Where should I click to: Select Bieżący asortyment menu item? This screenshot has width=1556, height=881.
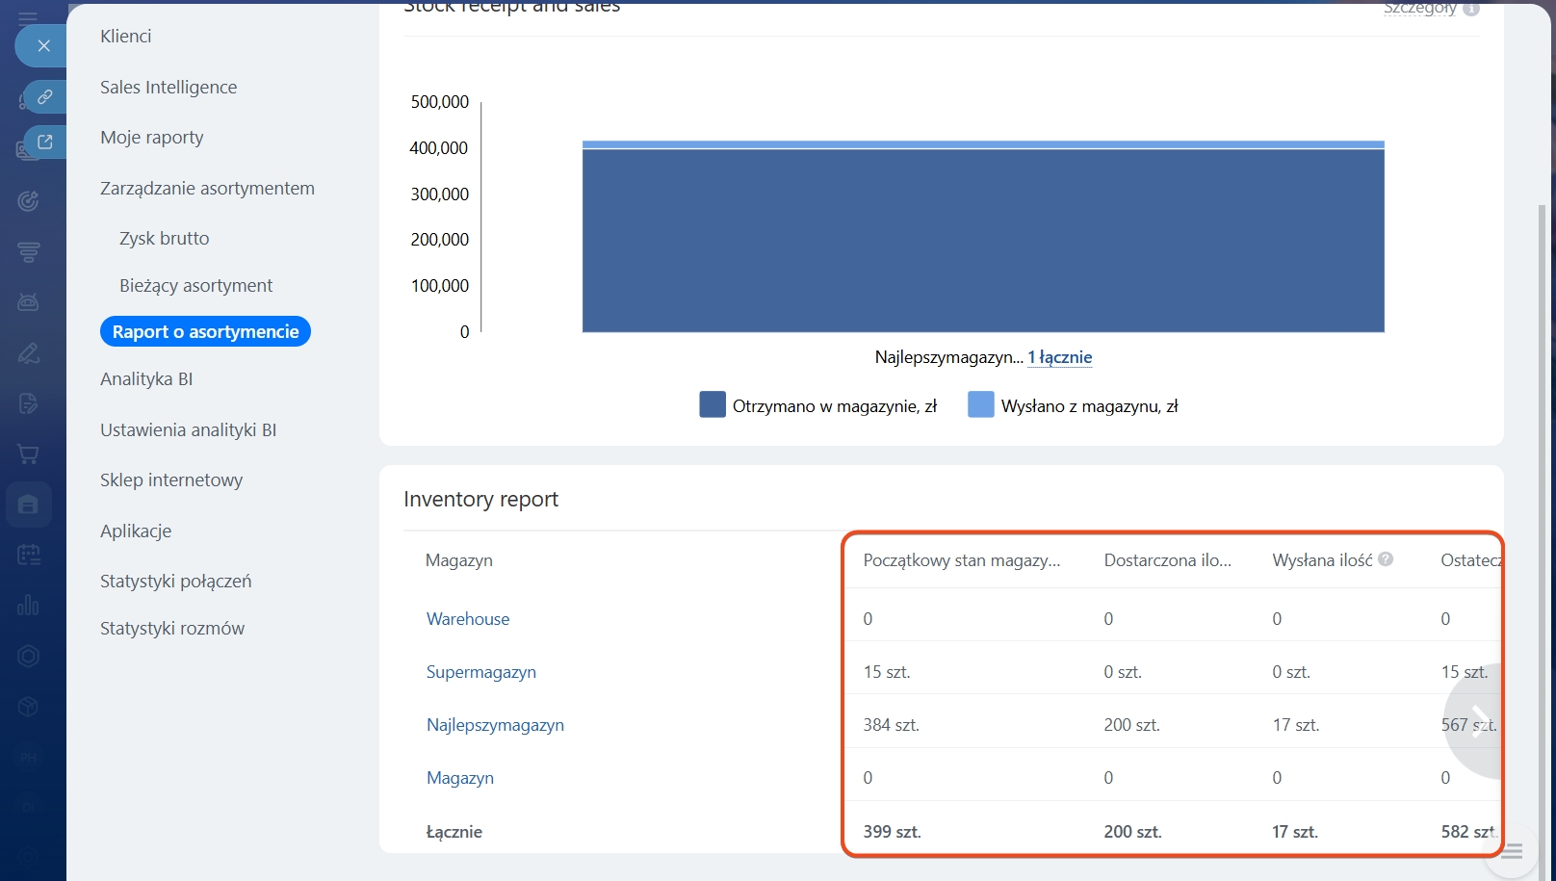click(x=195, y=285)
